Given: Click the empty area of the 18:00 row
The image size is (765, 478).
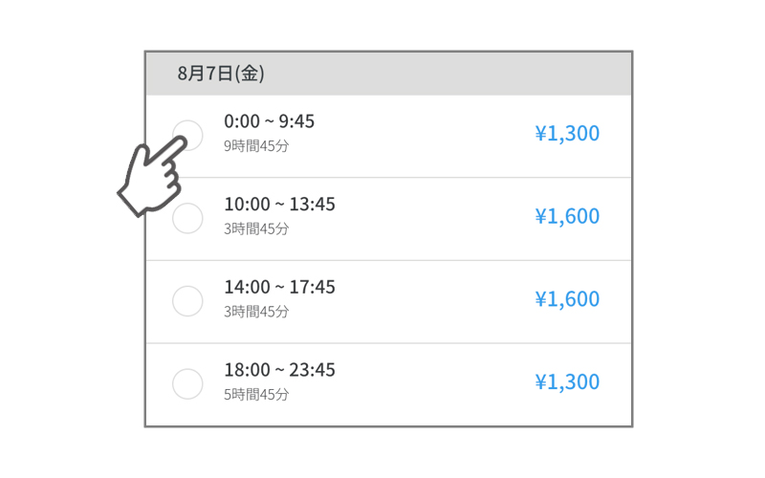Looking at the screenshot, I should pos(434,385).
